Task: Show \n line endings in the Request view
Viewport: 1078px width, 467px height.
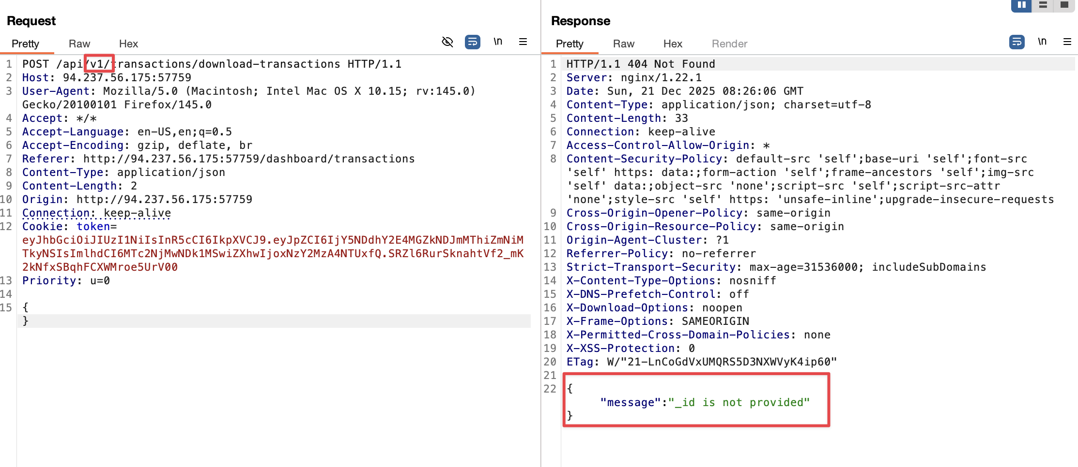Action: click(498, 42)
